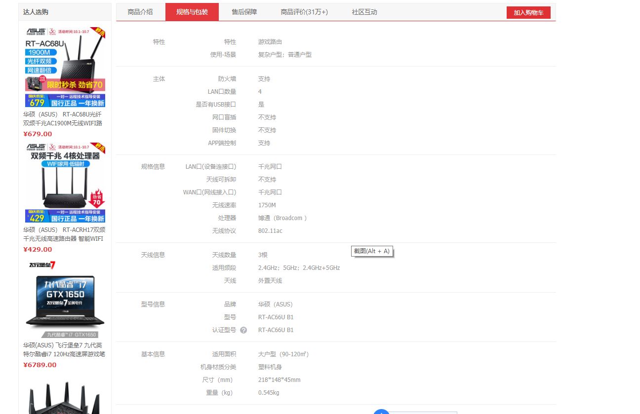Click the 2.4GHz；5GHz；2.4GHz+5GHz value
The image size is (640, 414).
click(x=299, y=268)
